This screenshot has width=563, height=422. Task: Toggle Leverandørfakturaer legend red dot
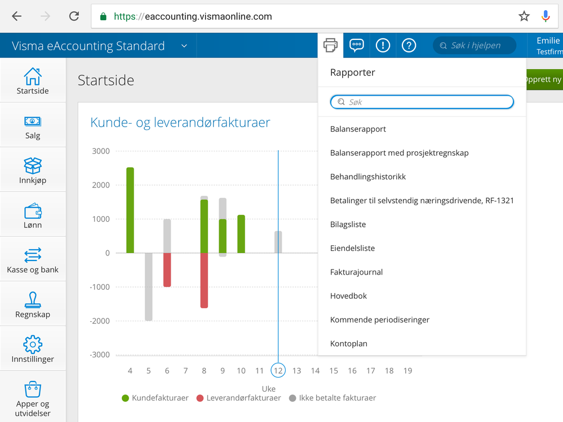[x=200, y=398]
